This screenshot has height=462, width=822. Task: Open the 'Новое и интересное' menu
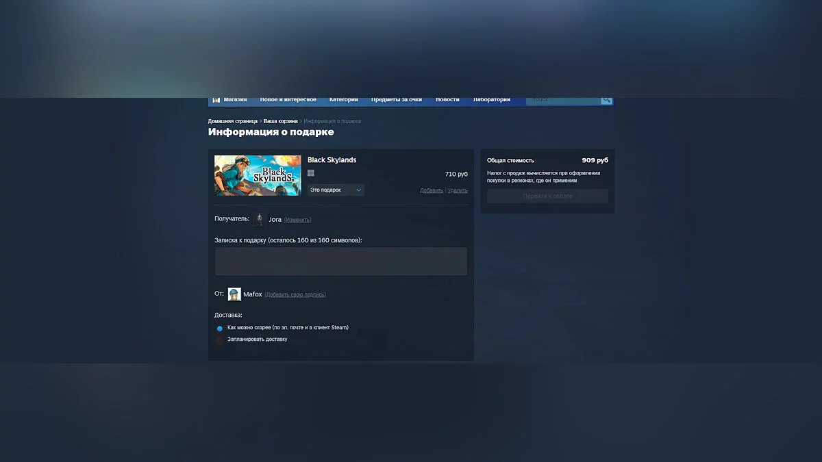click(288, 100)
